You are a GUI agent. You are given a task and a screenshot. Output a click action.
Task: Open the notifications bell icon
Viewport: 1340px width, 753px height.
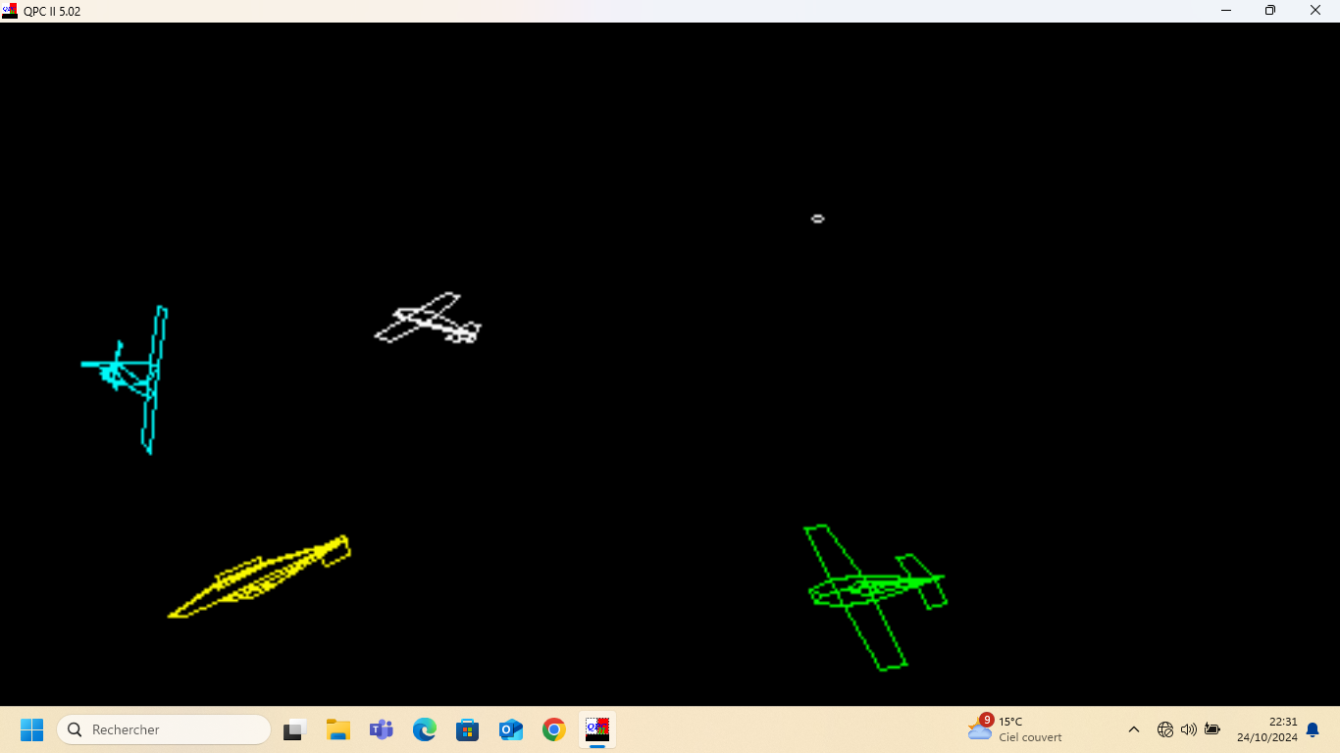coord(1313,729)
